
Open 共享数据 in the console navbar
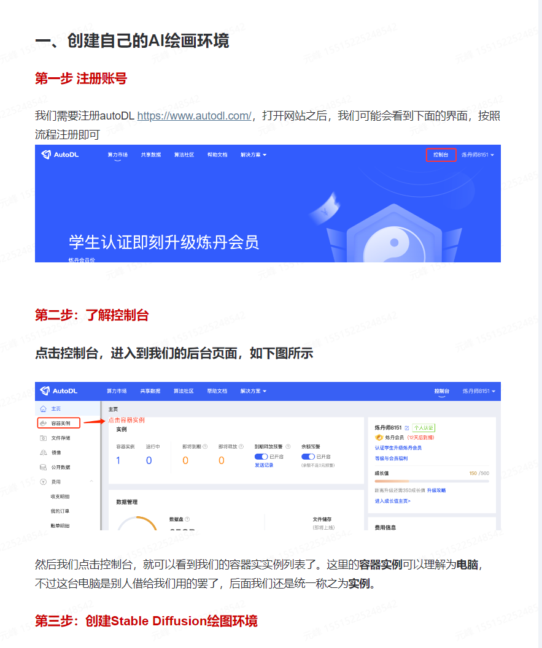coord(150,391)
